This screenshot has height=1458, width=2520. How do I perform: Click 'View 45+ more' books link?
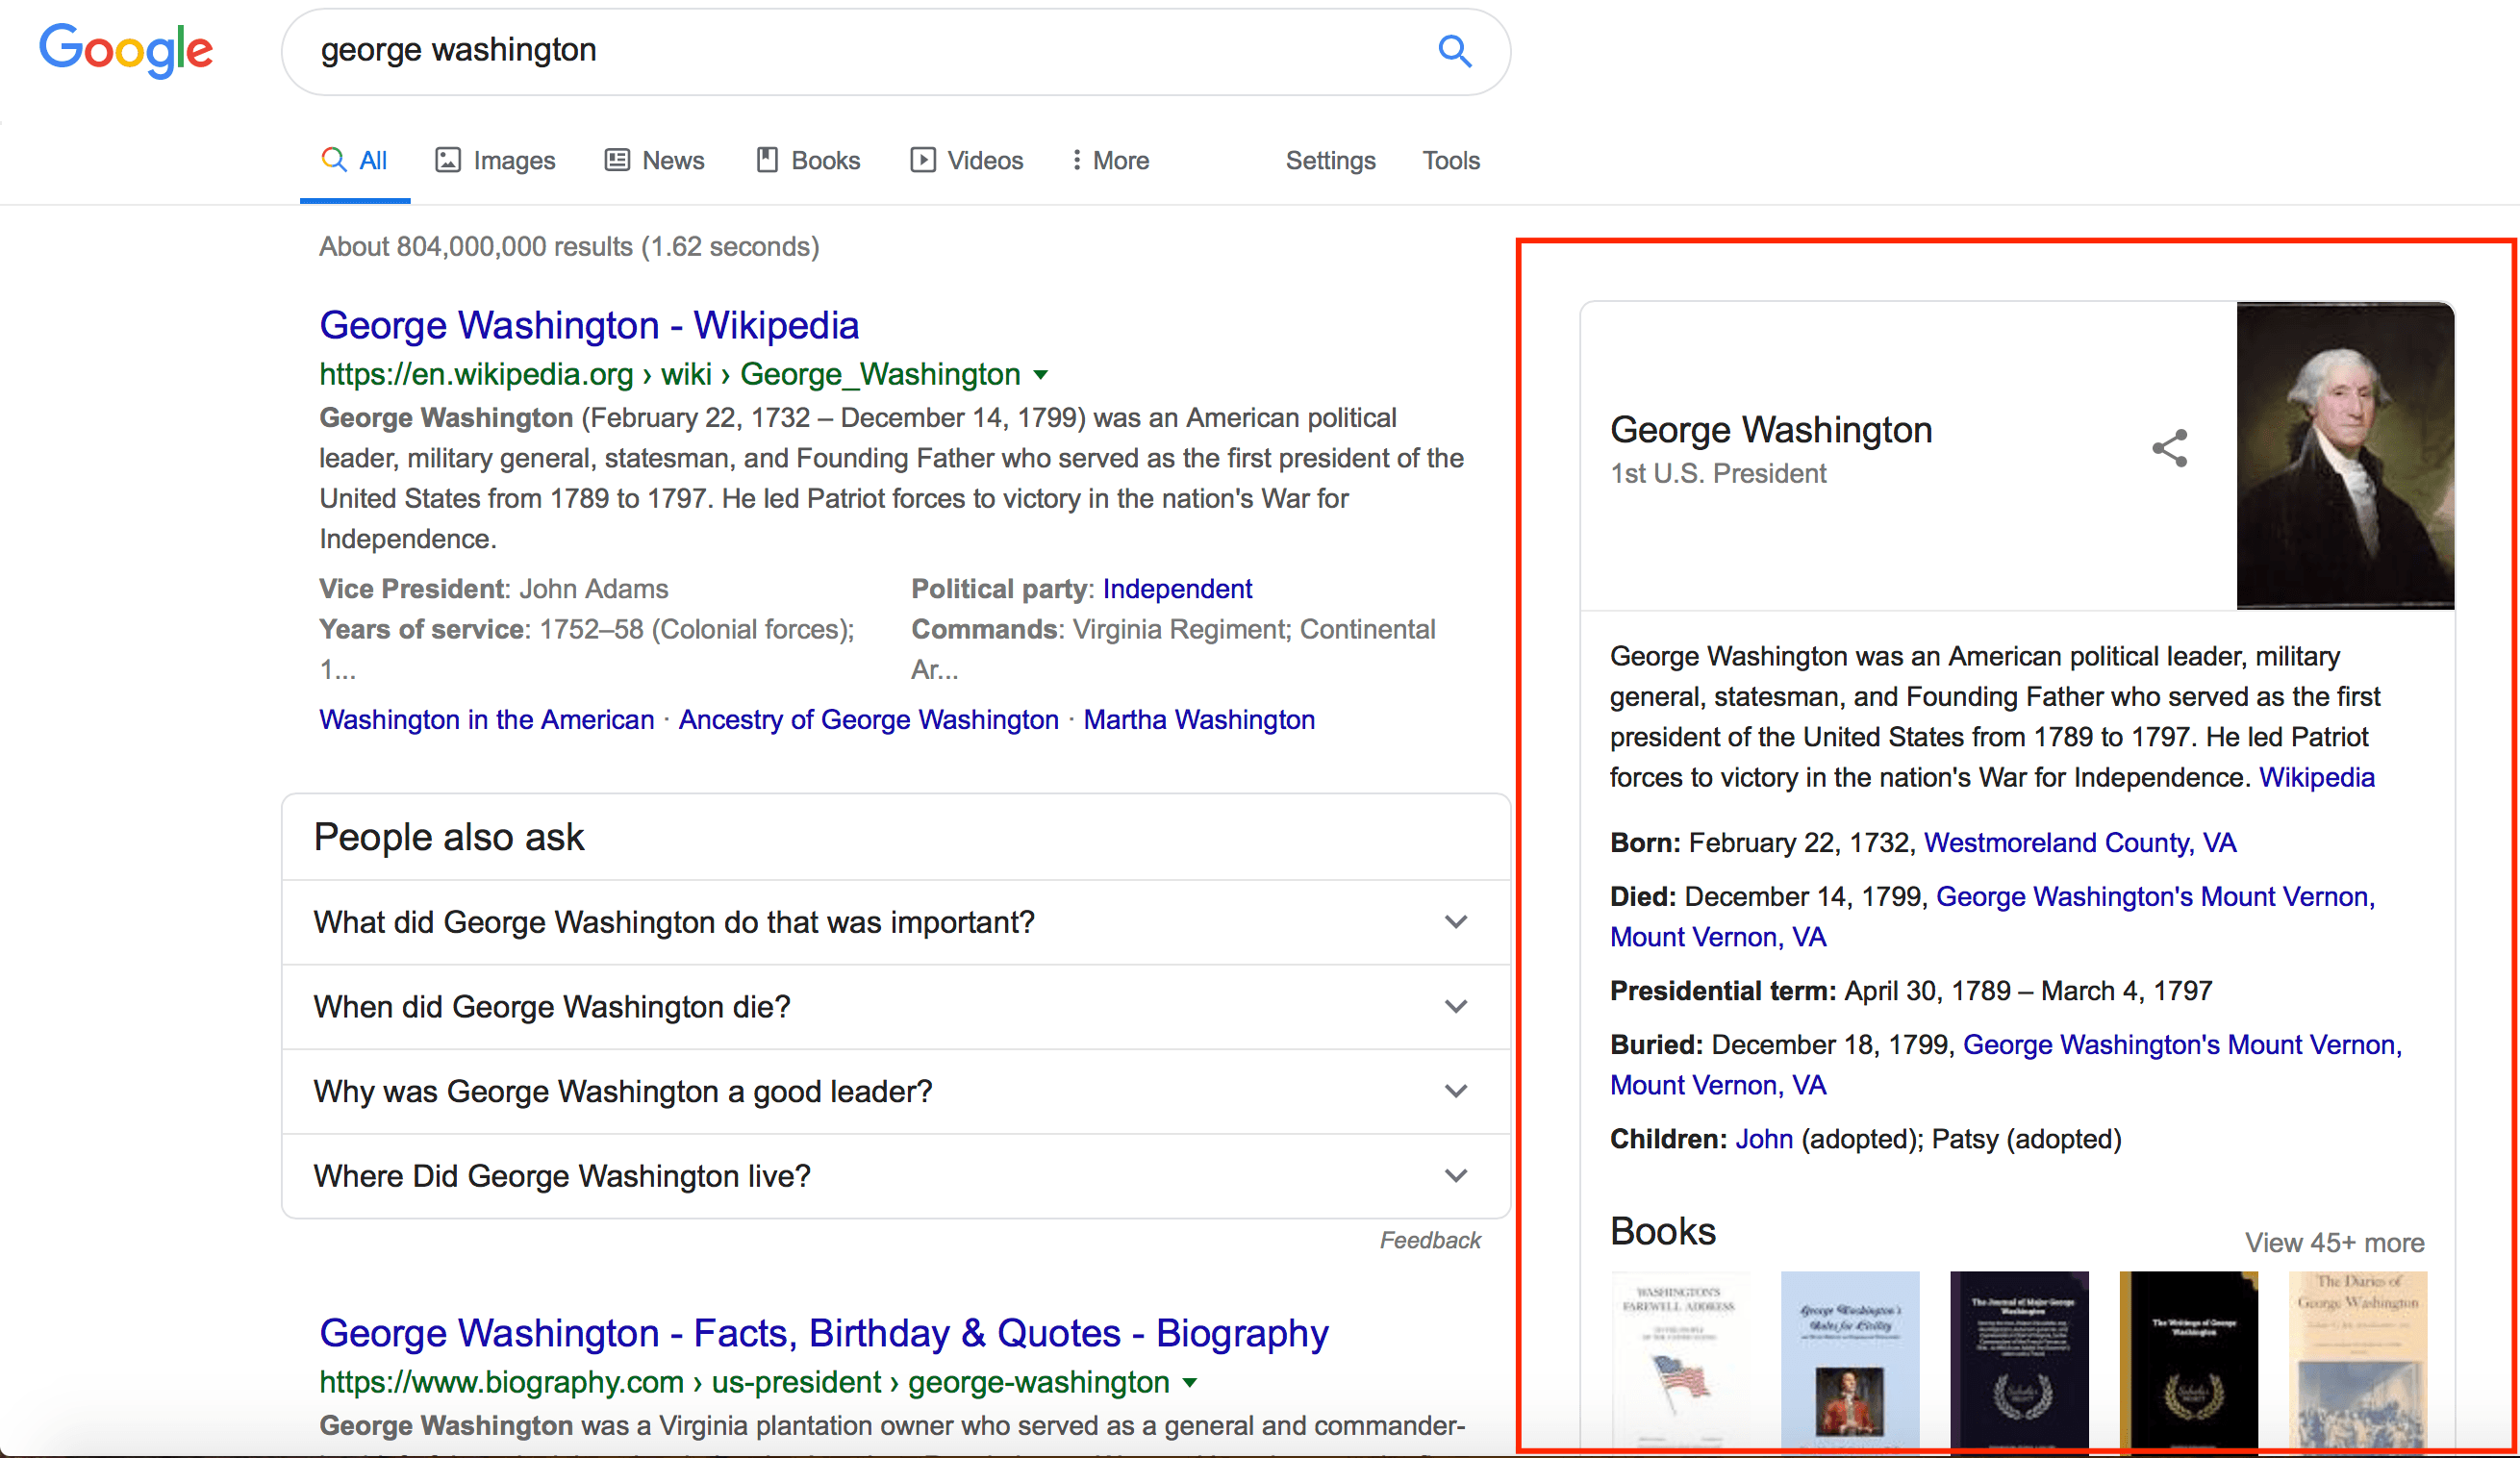(2334, 1243)
